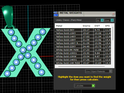Select the Yellow Gold:9KY row
Image resolution: width=124 pixels, height=93 pixels.
(x=83, y=30)
